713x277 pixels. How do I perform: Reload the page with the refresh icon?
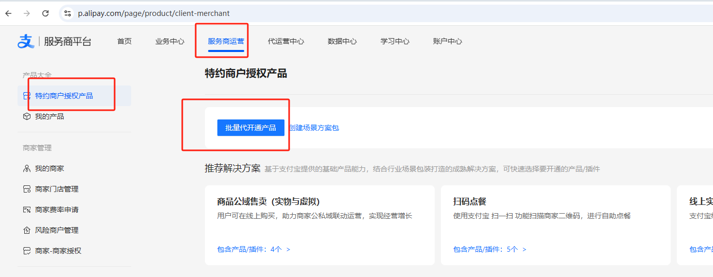click(x=45, y=13)
